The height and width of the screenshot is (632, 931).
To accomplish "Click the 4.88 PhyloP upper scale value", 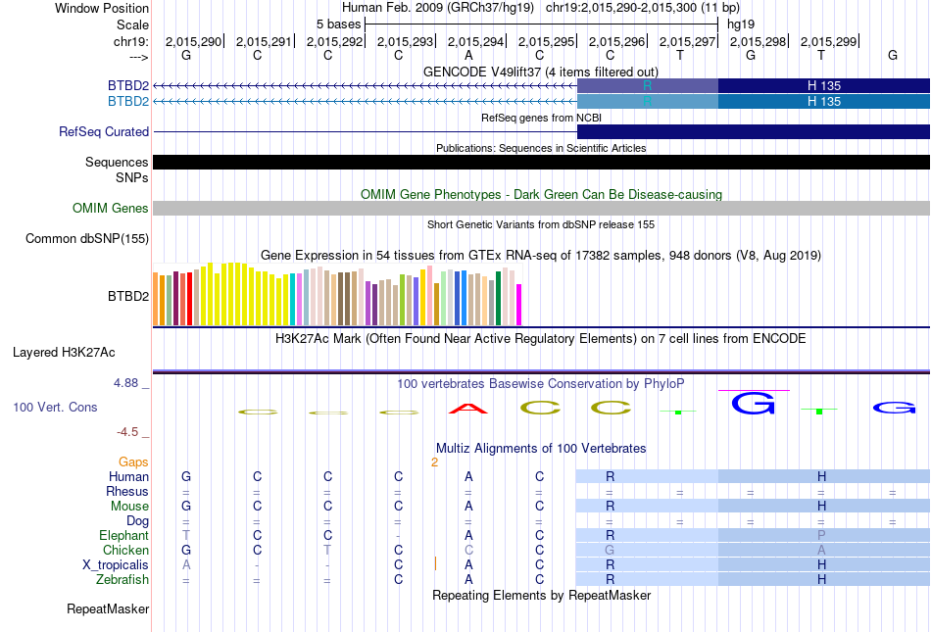I will pyautogui.click(x=125, y=383).
